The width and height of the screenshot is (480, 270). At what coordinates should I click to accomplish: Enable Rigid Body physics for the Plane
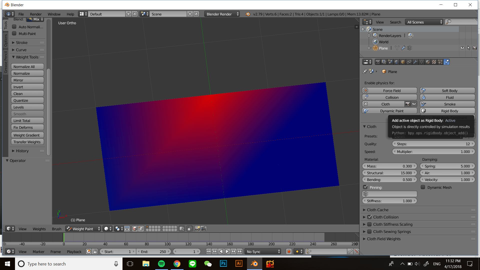click(x=447, y=111)
